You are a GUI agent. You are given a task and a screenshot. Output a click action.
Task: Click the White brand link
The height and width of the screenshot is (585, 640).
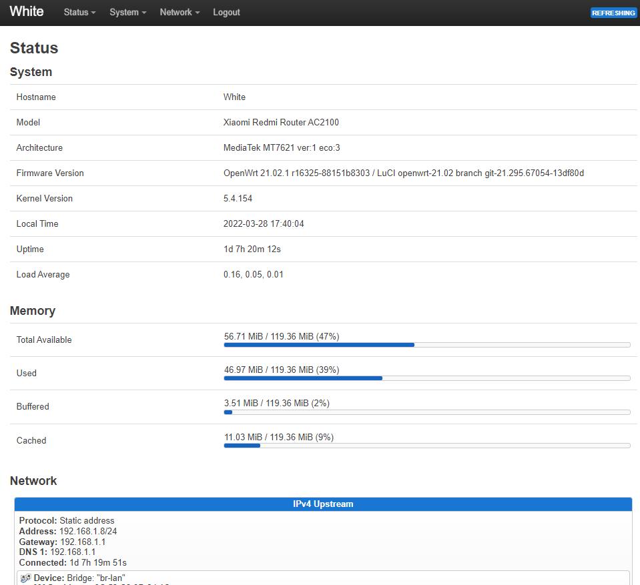point(27,12)
